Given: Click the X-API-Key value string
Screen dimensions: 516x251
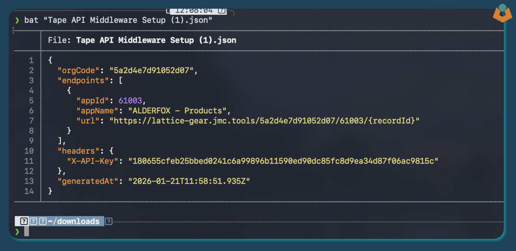Looking at the screenshot, I should (283, 161).
